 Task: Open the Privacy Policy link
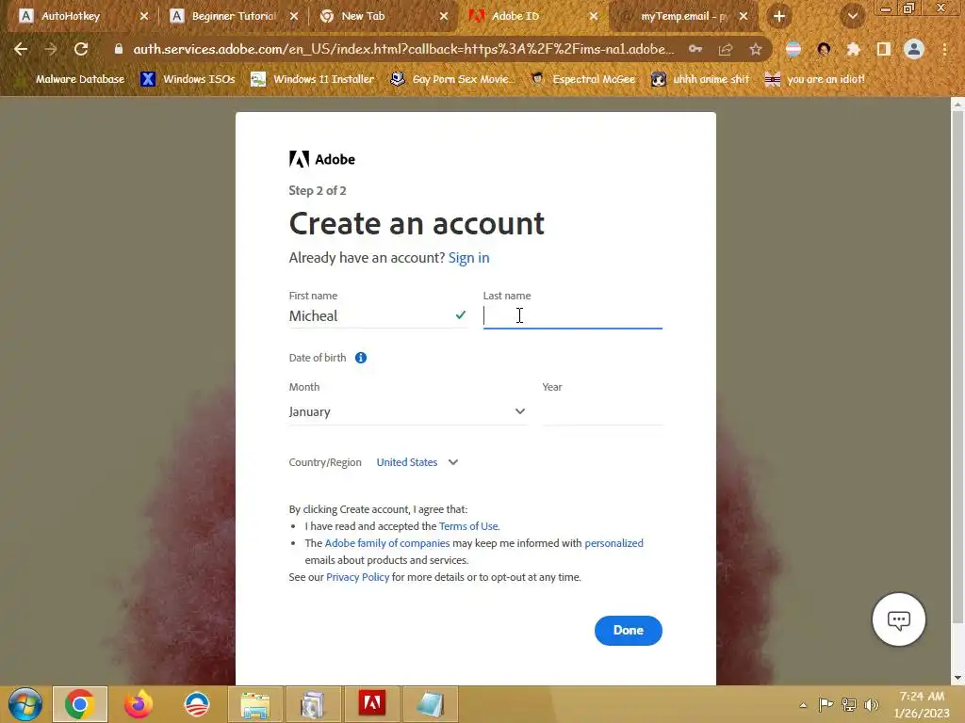point(357,577)
